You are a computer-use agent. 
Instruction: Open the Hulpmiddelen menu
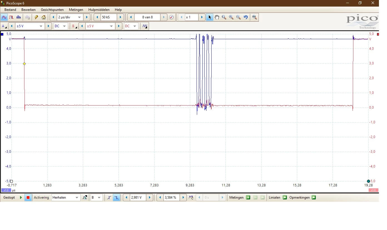click(99, 9)
